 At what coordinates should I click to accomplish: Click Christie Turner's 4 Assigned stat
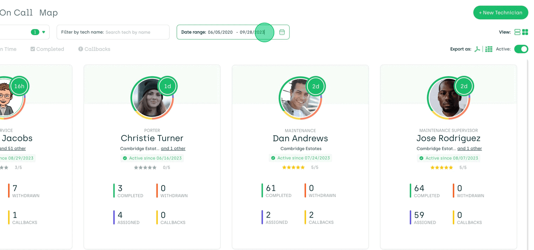pos(127,218)
